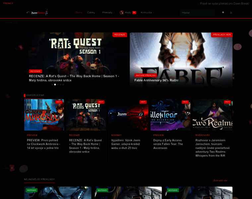The height and width of the screenshot is (199, 252).
Task: Click HOT badge on Fallen Tear card
Action: pyautogui.click(x=185, y=102)
